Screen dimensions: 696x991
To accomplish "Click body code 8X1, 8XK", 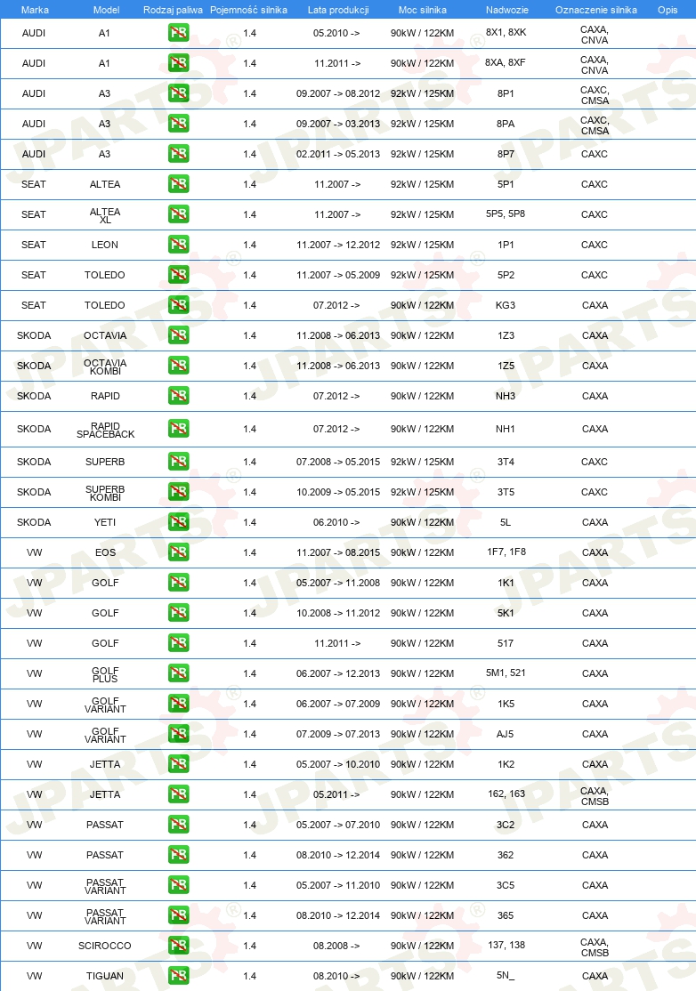I will click(x=506, y=32).
